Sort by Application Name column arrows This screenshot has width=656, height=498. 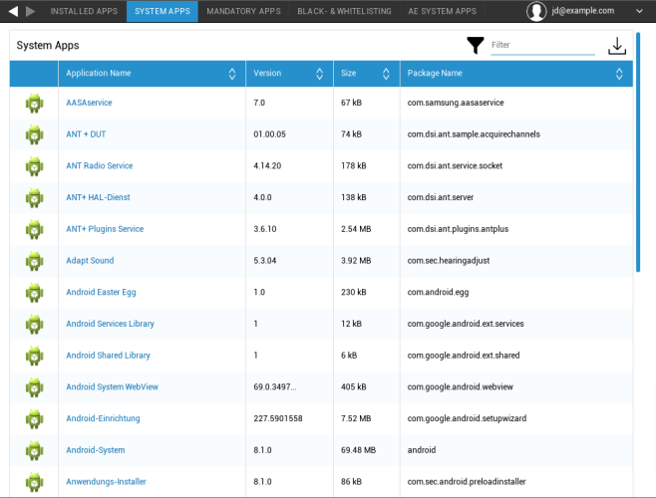(x=232, y=74)
